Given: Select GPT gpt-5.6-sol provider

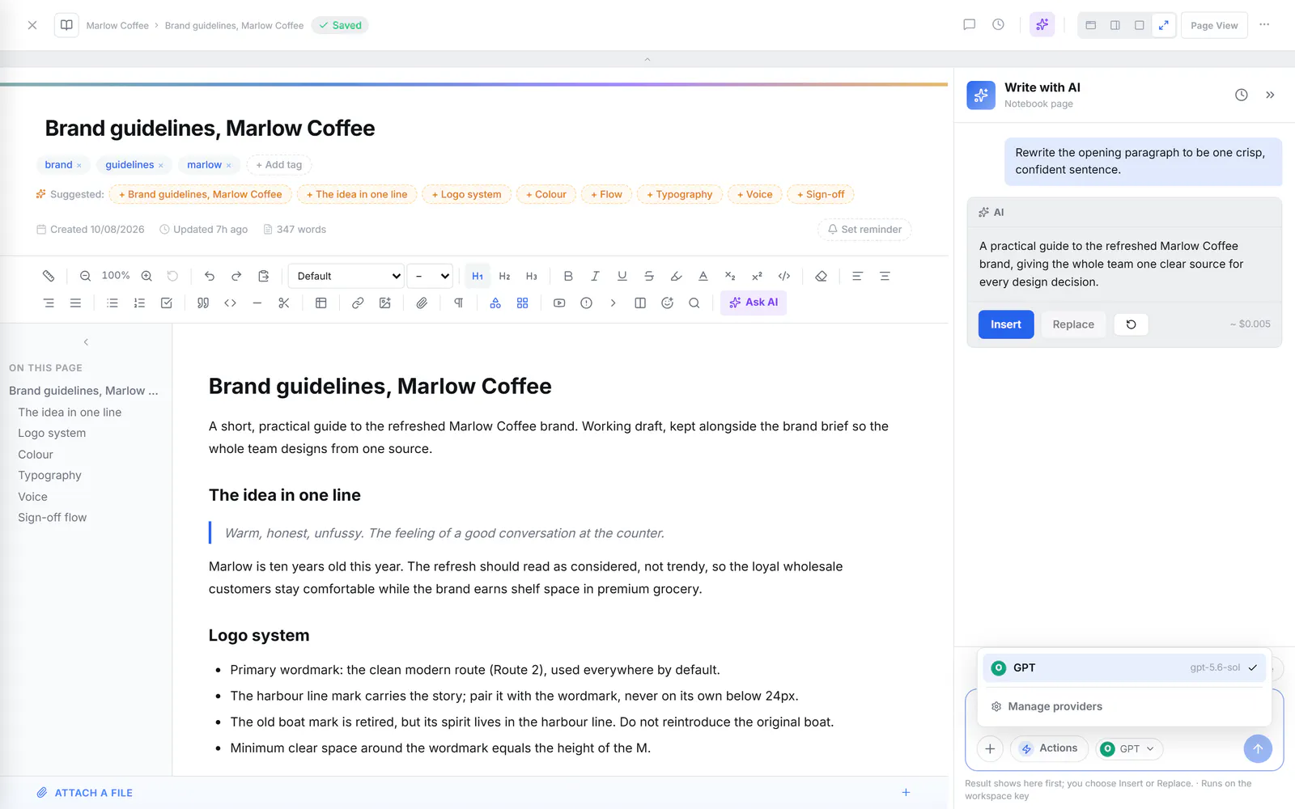Looking at the screenshot, I should tap(1124, 667).
